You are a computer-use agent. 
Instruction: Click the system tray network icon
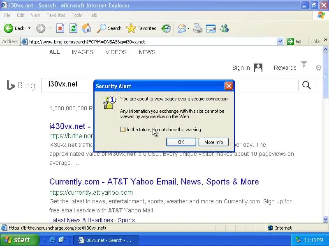pyautogui.click(x=298, y=240)
